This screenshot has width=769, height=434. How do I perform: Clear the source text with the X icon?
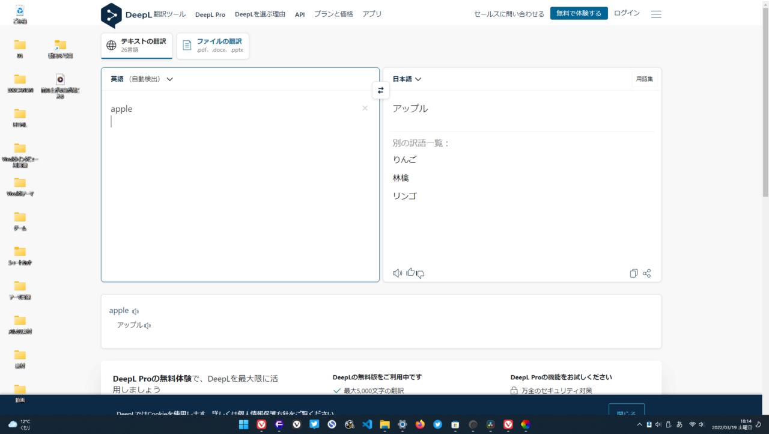(365, 108)
